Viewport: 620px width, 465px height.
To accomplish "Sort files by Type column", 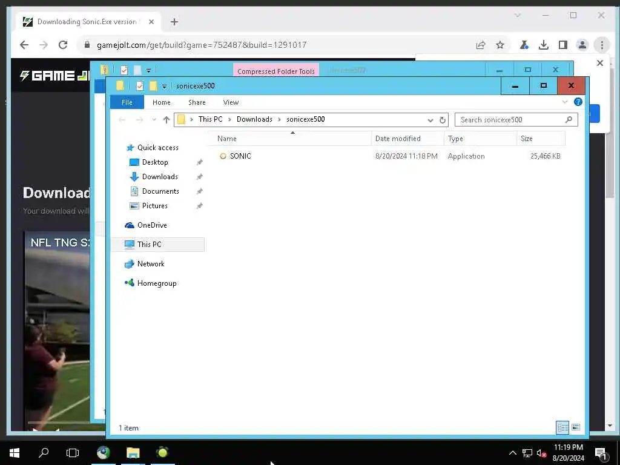I will [480, 139].
